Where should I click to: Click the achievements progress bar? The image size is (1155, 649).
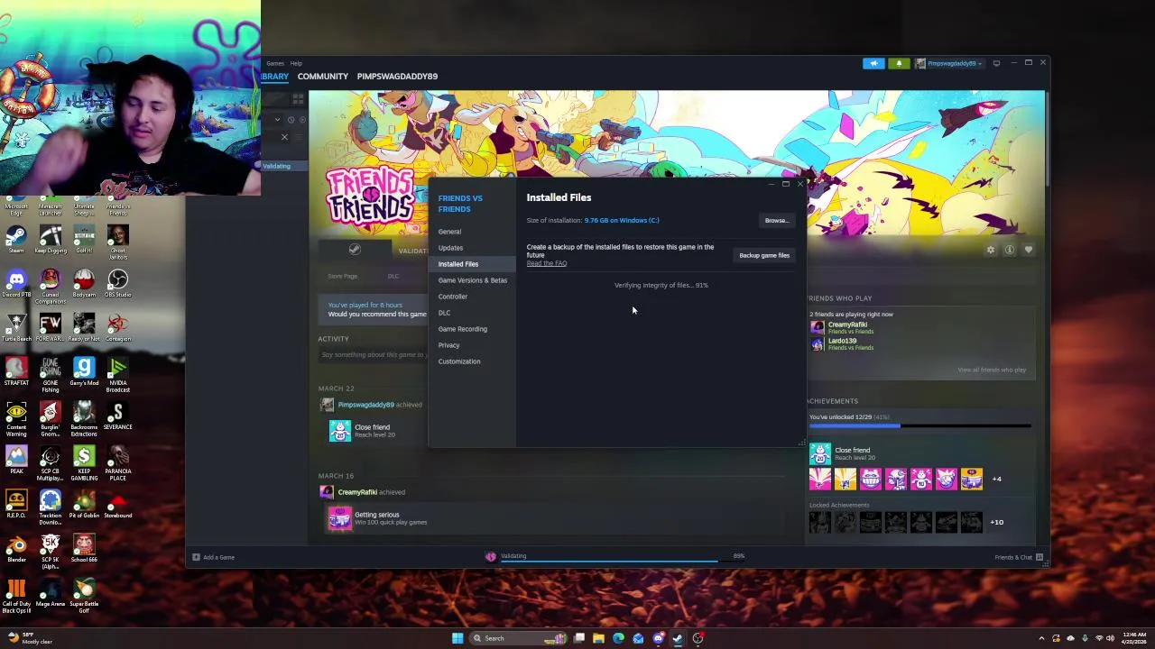click(919, 425)
